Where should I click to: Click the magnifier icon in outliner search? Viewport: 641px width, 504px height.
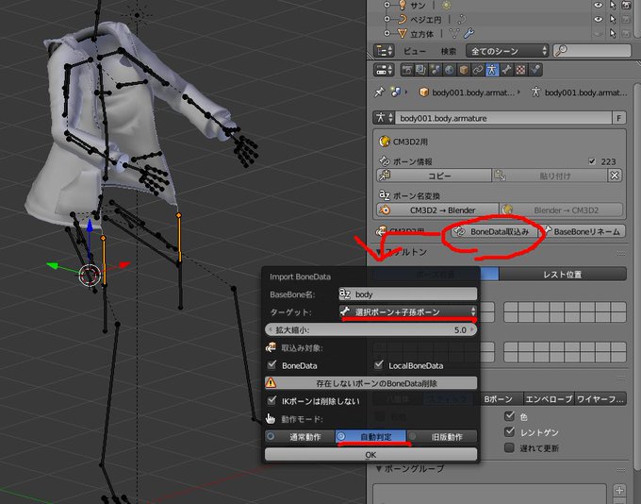tap(561, 50)
